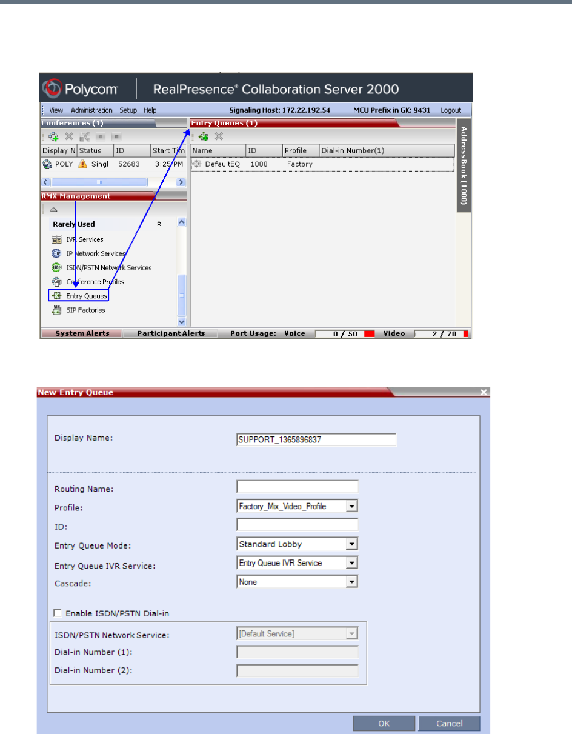
Task: Close the New Entry Queue dialog
Action: click(x=484, y=392)
